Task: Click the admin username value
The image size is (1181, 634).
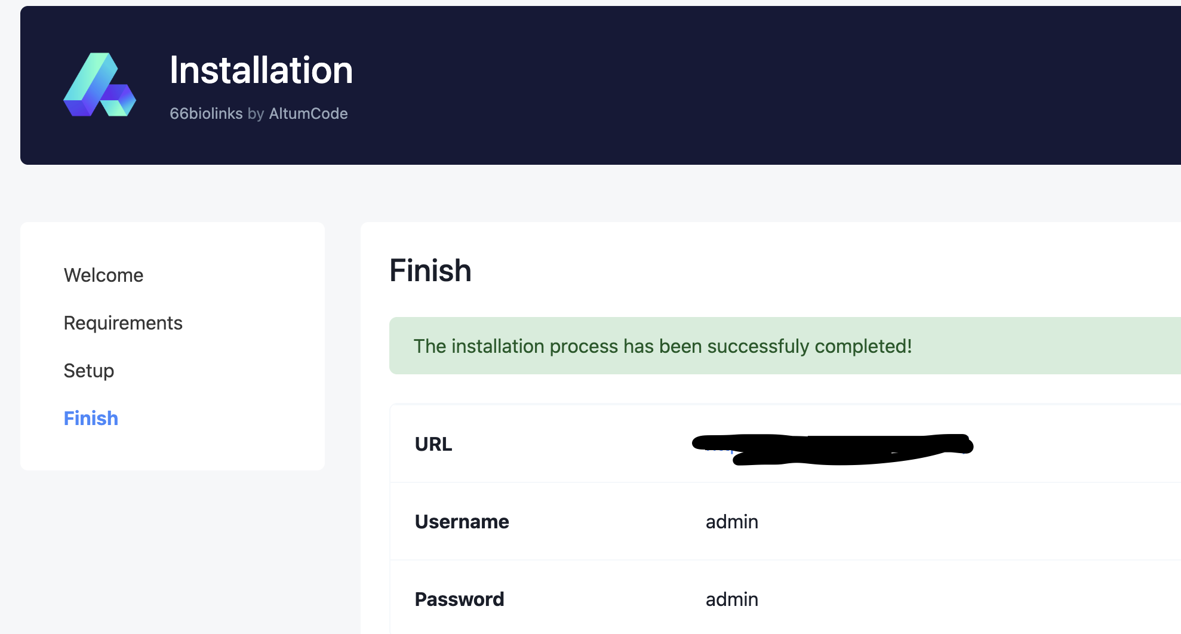Action: pyautogui.click(x=731, y=522)
